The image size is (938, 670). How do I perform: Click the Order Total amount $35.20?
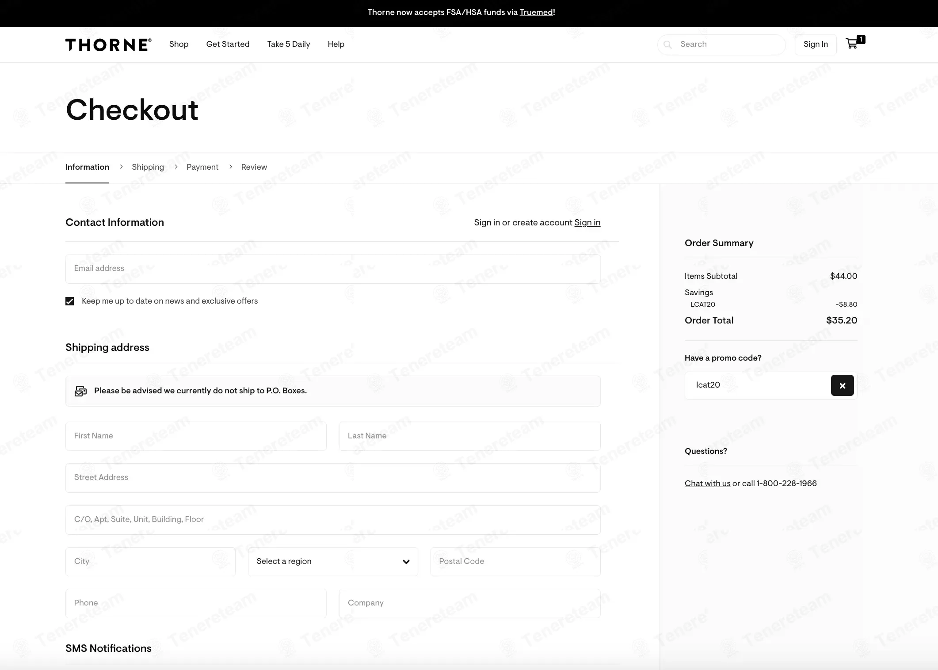coord(842,320)
